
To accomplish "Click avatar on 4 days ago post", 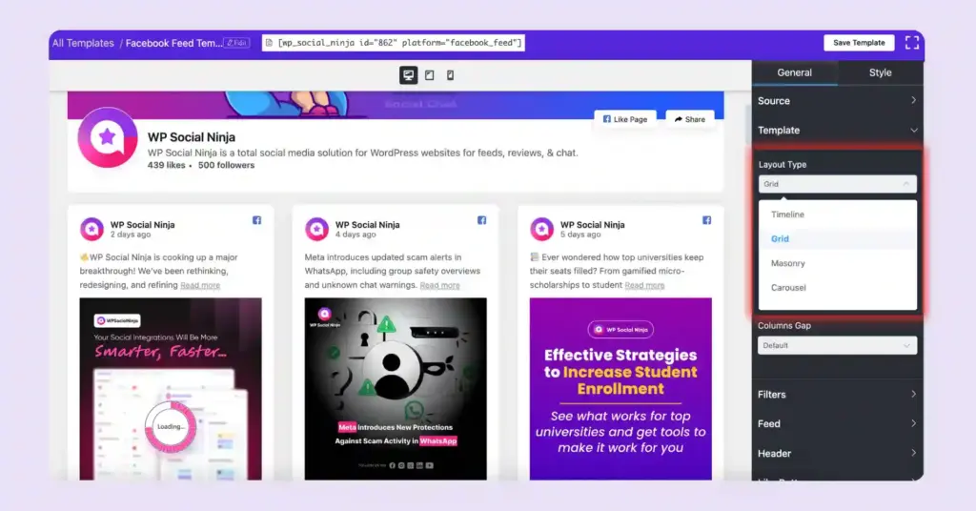I will pos(316,229).
